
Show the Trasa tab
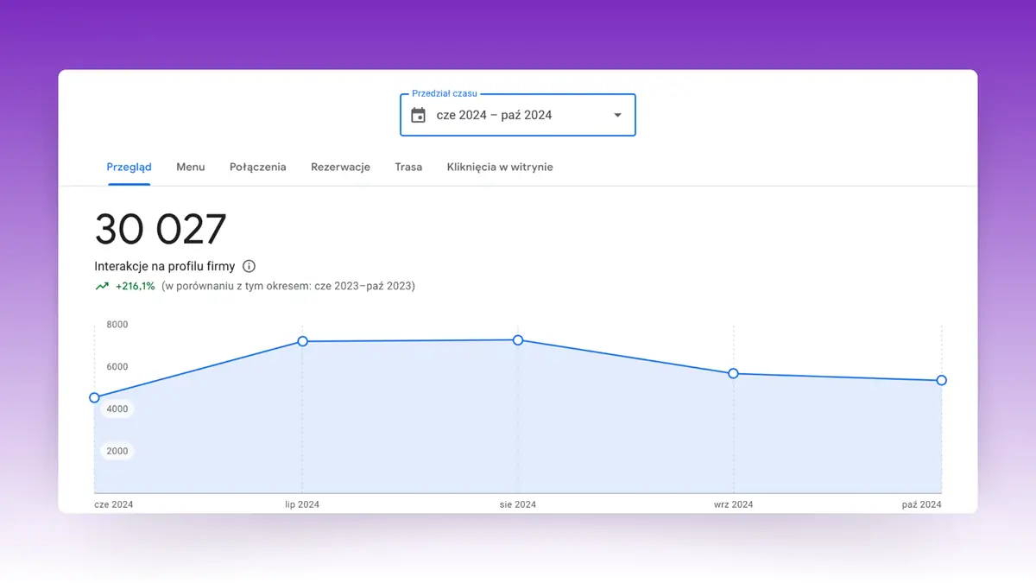click(408, 167)
